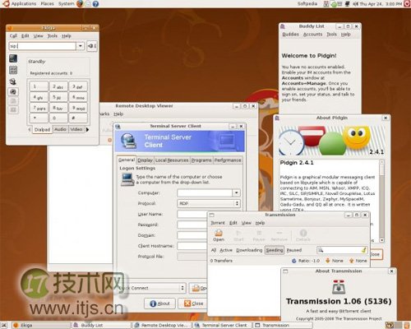Click the User Name input field

(x=192, y=214)
